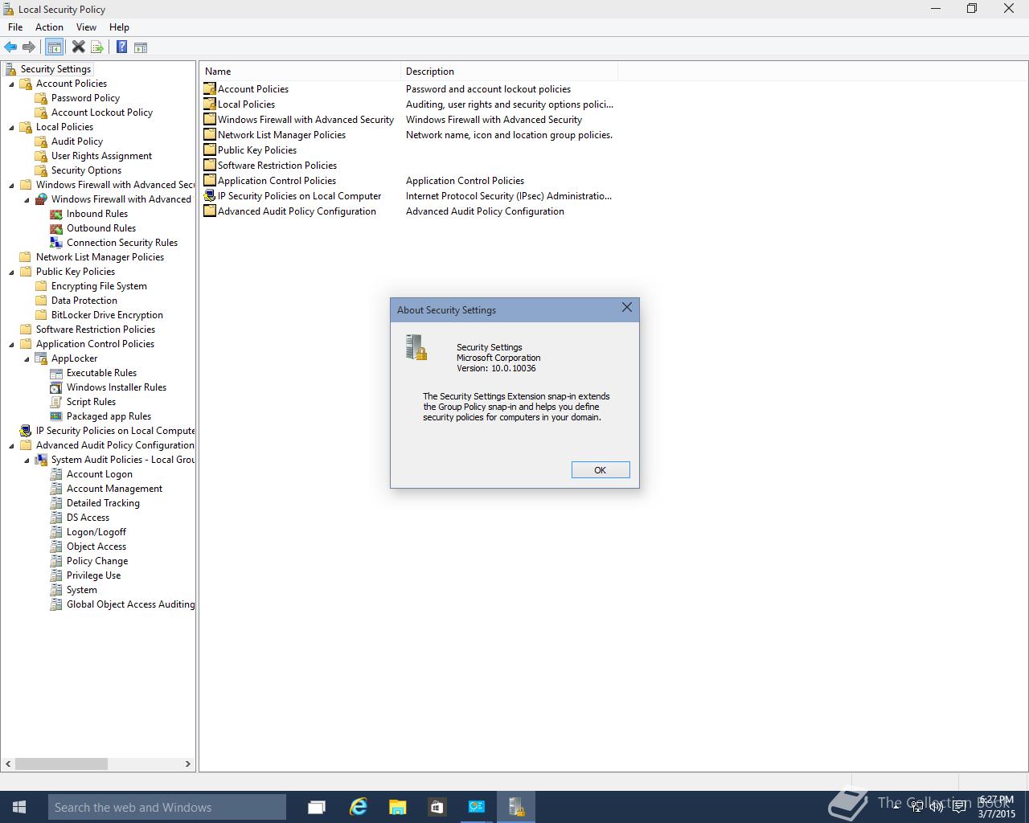Screen dimensions: 1029x823
Task: Click the Export List toolbar icon
Action: point(97,47)
